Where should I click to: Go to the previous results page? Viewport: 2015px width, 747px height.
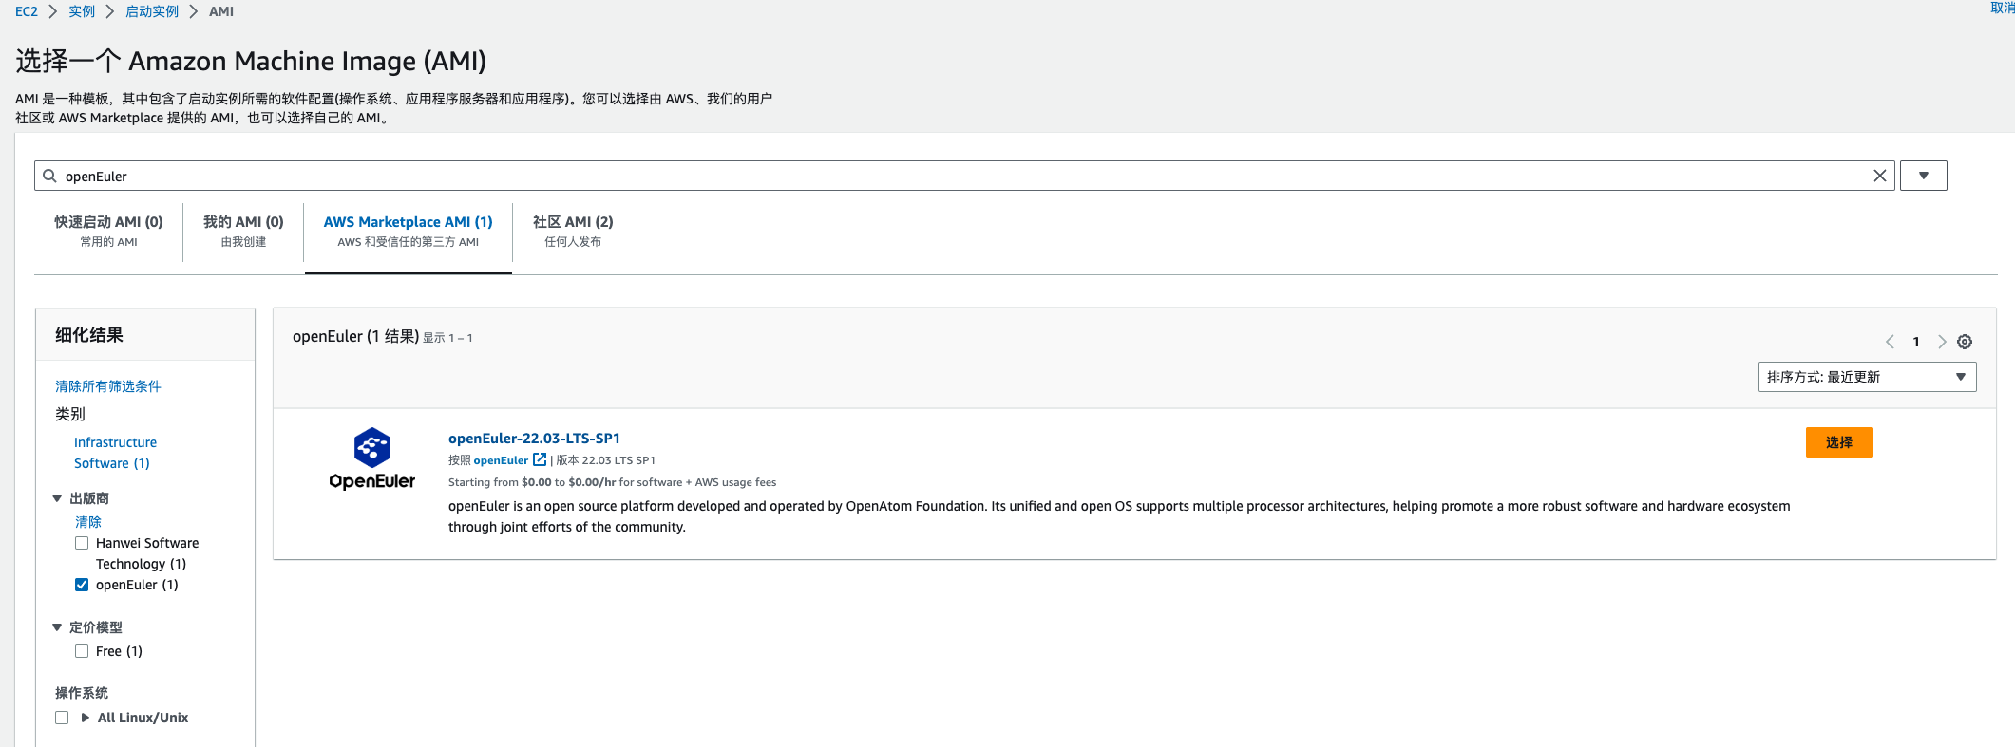tap(1890, 342)
